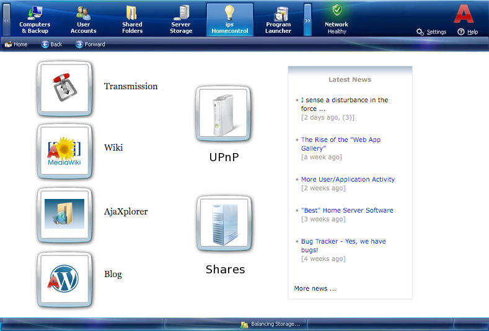
Task: Click the Blog text label
Action: (113, 274)
